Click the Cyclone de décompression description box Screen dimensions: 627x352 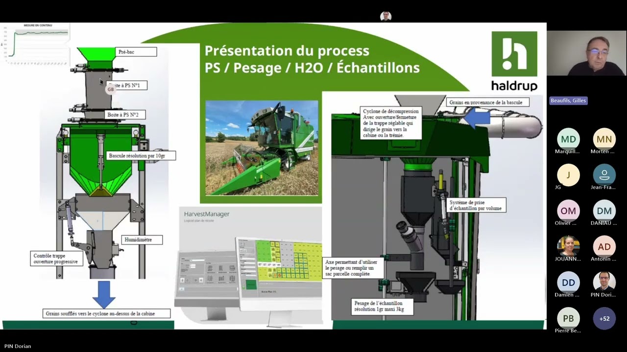(x=390, y=123)
